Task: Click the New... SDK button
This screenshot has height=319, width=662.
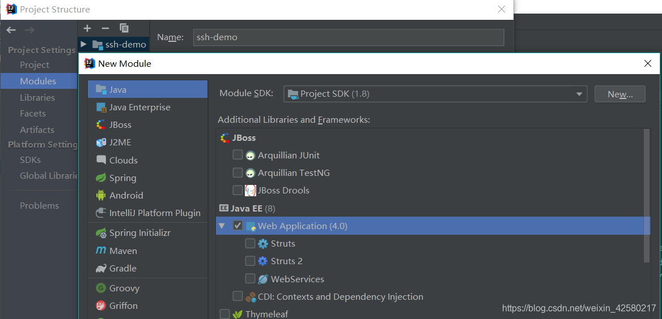Action: point(620,94)
